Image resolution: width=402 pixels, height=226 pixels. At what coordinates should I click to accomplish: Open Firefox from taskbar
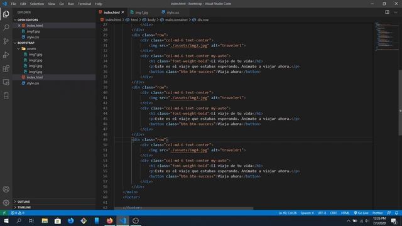[110, 220]
